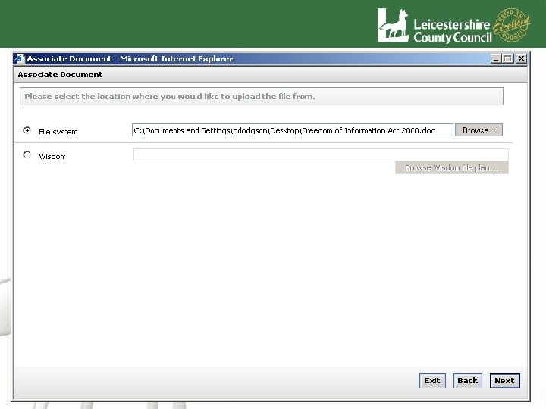Viewport: 546px width, 409px height.
Task: Click the empty Wisdom path field
Action: (x=321, y=155)
